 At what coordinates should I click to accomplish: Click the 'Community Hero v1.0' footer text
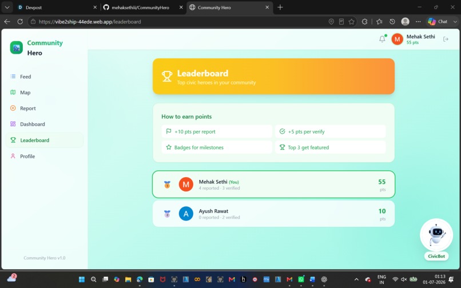[x=45, y=258]
